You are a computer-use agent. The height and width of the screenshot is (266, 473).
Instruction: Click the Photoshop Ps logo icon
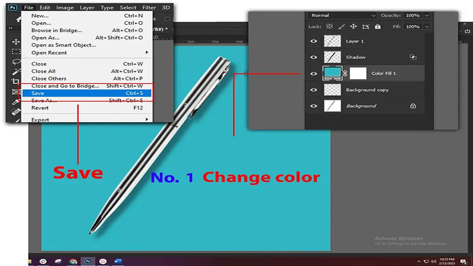tap(12, 7)
